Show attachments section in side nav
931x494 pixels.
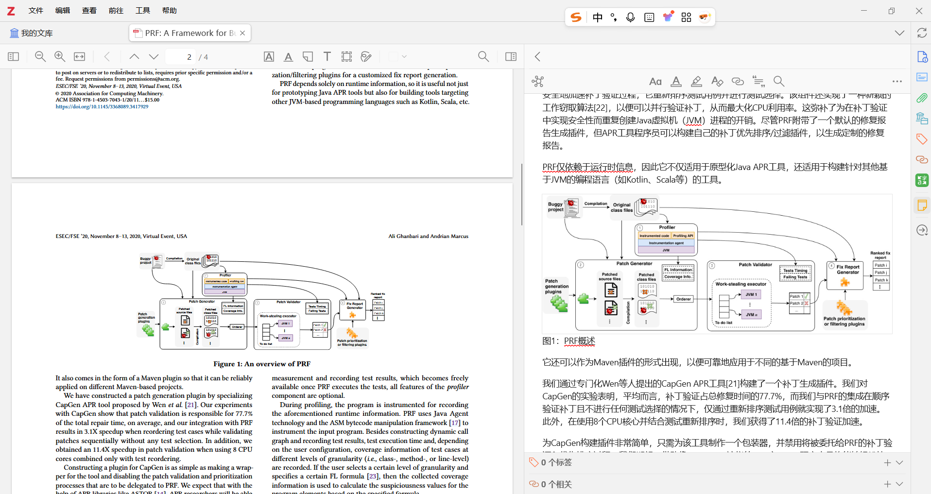pos(922,98)
